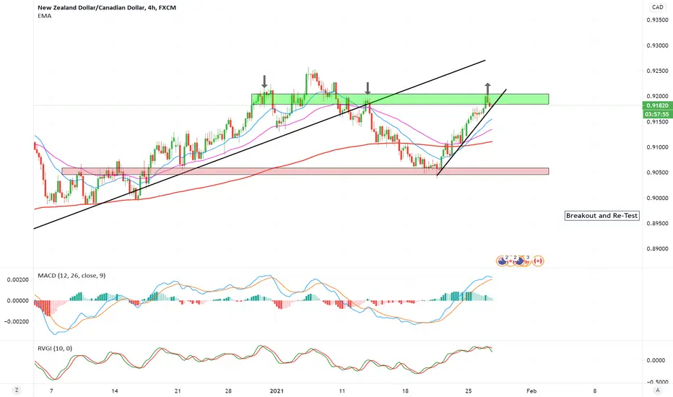Click the 0.0000 RVGI scale label

(656, 360)
